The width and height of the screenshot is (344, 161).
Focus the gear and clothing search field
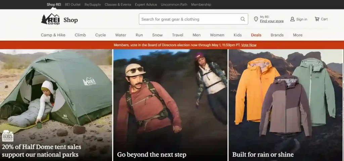(x=193, y=19)
